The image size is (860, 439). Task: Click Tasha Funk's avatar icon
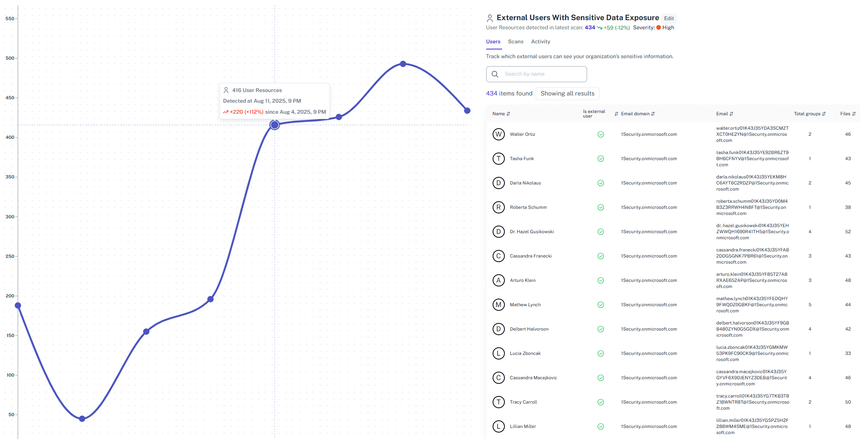498,159
